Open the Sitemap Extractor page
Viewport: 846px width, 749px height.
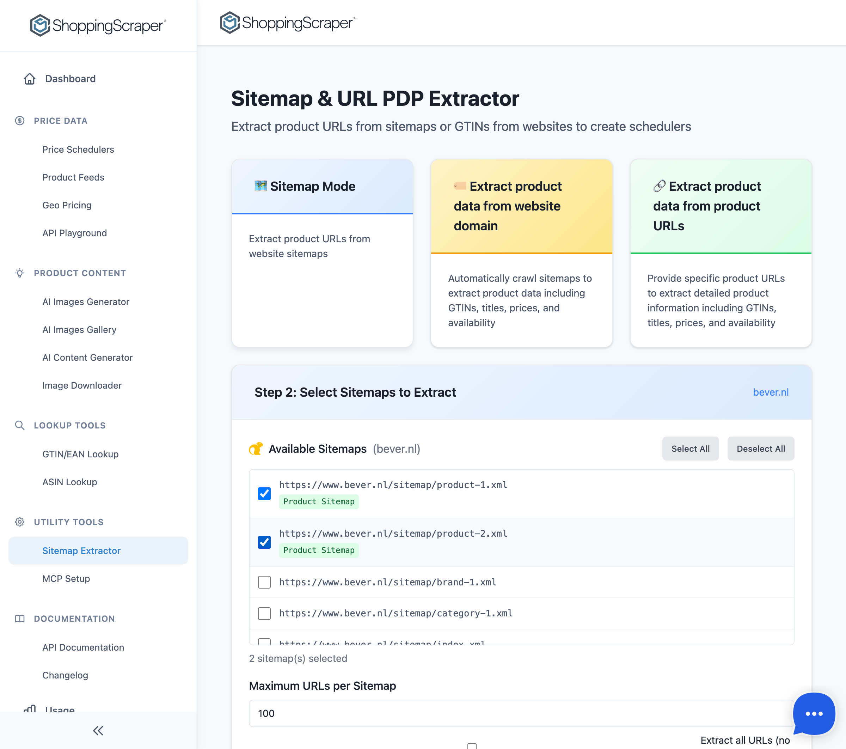pos(81,551)
